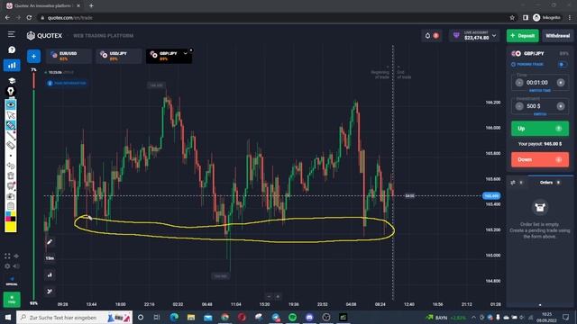Click the fullscreen expand icon

(7, 256)
